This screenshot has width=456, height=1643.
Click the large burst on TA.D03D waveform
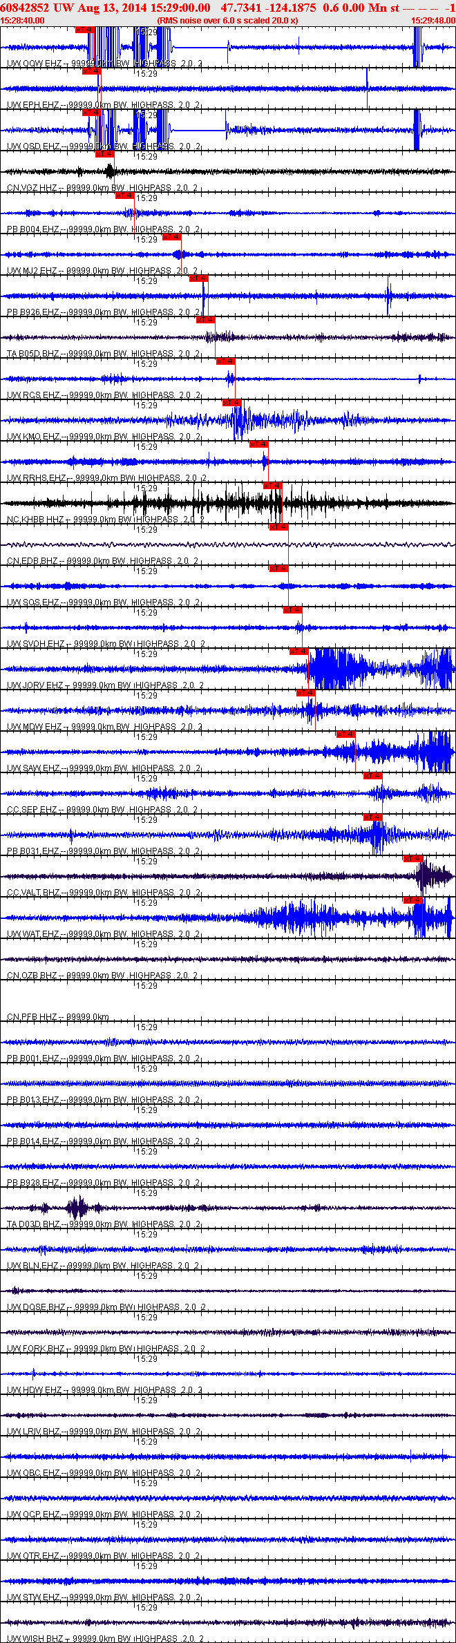coord(77,1208)
